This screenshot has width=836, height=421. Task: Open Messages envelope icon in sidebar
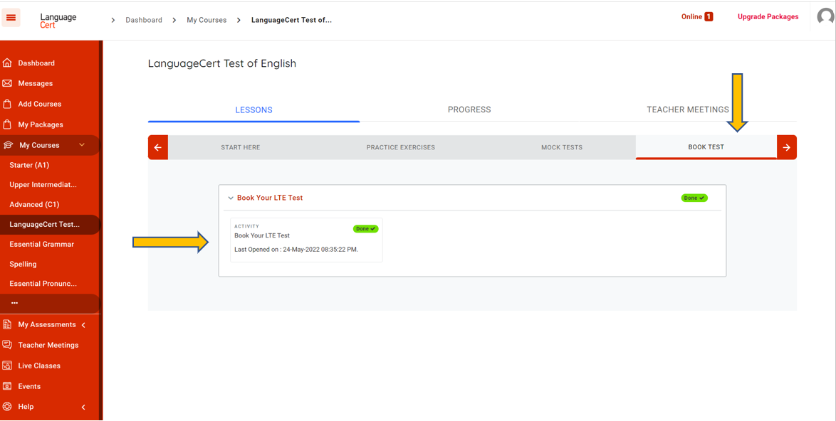8,83
